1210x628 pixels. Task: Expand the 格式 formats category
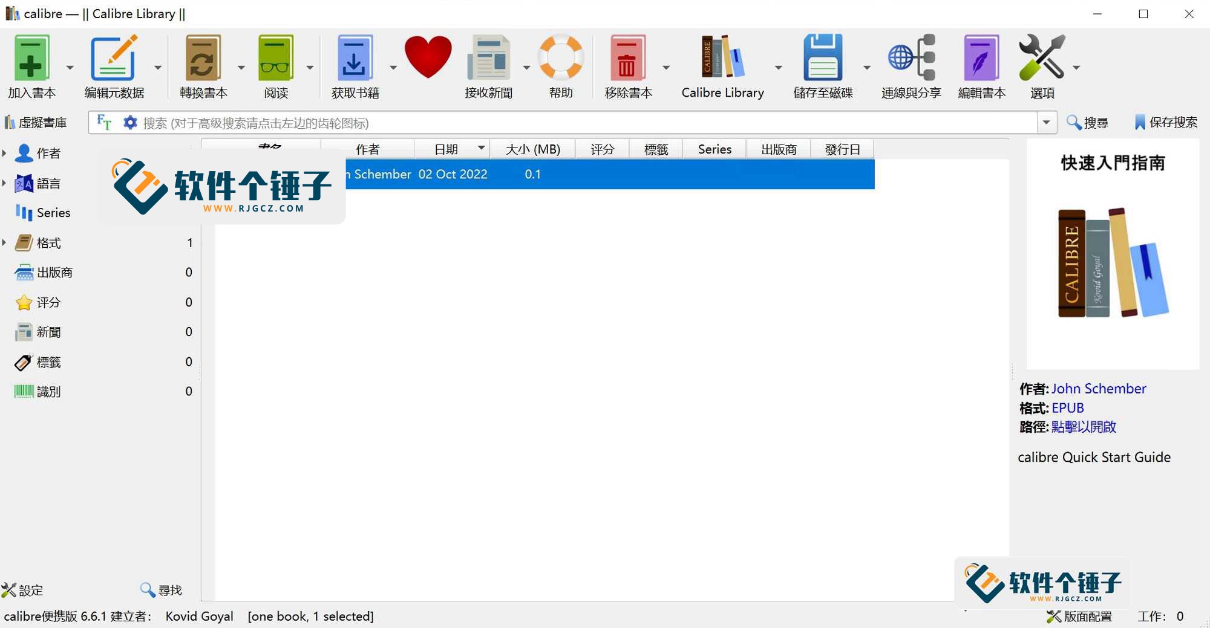[4, 242]
